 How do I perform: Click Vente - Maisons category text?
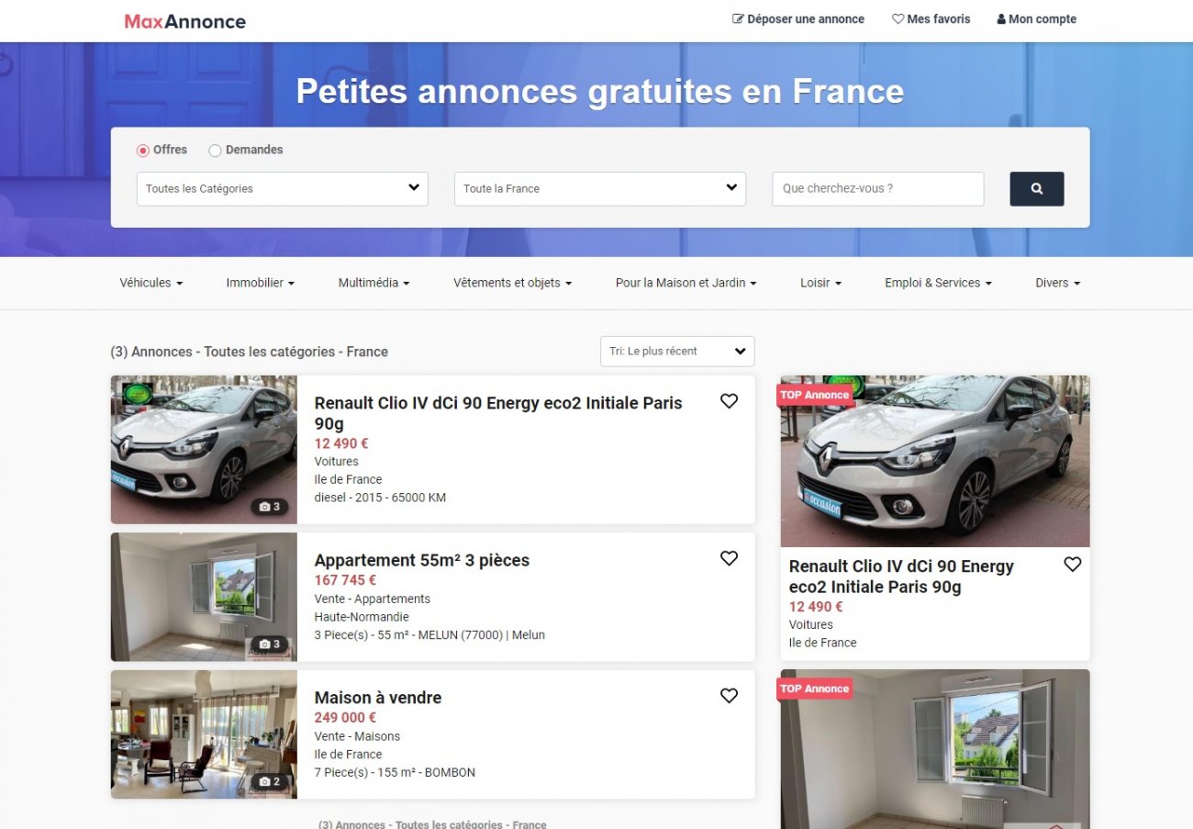pyautogui.click(x=357, y=736)
